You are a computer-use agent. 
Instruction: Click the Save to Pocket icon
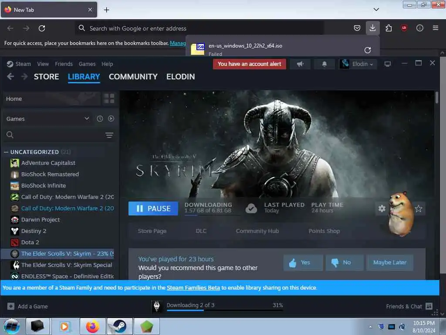coord(357,28)
